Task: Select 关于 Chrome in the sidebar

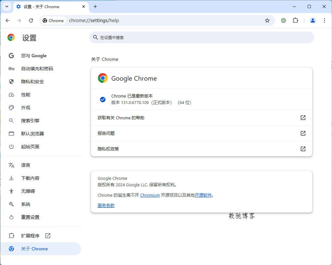Action: point(41,249)
